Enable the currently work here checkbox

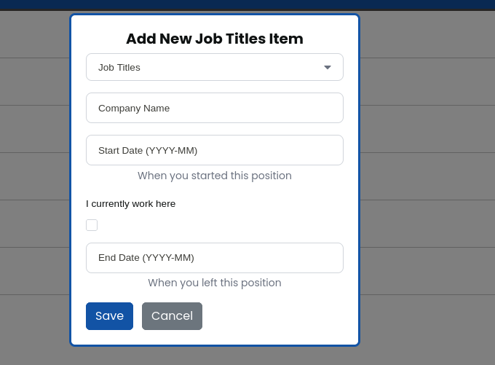(x=92, y=225)
